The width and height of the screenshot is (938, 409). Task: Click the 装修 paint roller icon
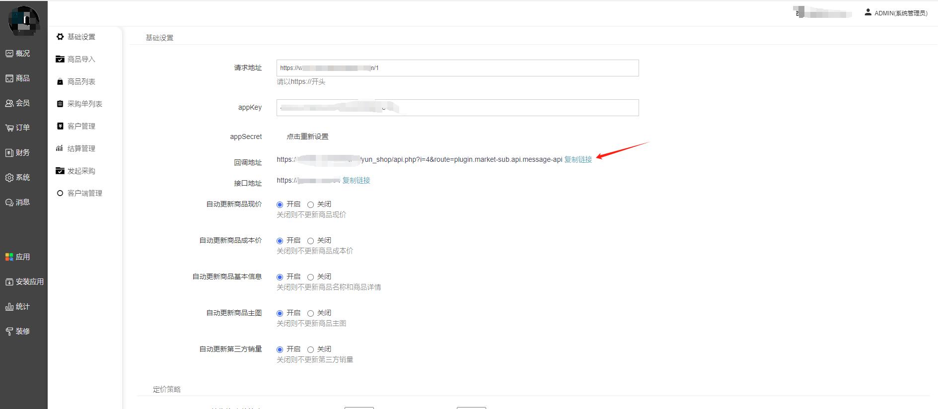pyautogui.click(x=9, y=332)
